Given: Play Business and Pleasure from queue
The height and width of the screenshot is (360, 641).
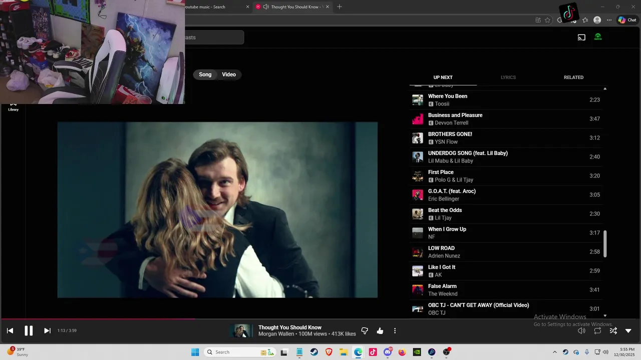Looking at the screenshot, I should click(506, 119).
